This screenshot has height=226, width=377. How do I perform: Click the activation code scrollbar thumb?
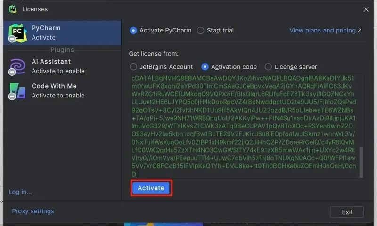point(361,162)
